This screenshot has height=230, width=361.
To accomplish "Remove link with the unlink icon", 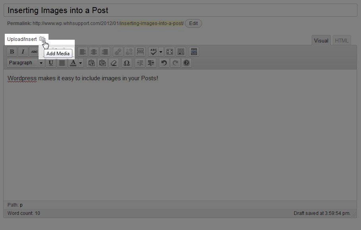I will tap(129, 52).
